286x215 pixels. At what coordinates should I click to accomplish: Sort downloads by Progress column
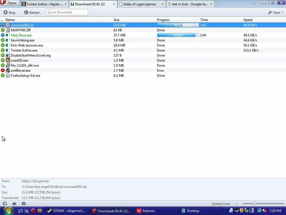(163, 20)
